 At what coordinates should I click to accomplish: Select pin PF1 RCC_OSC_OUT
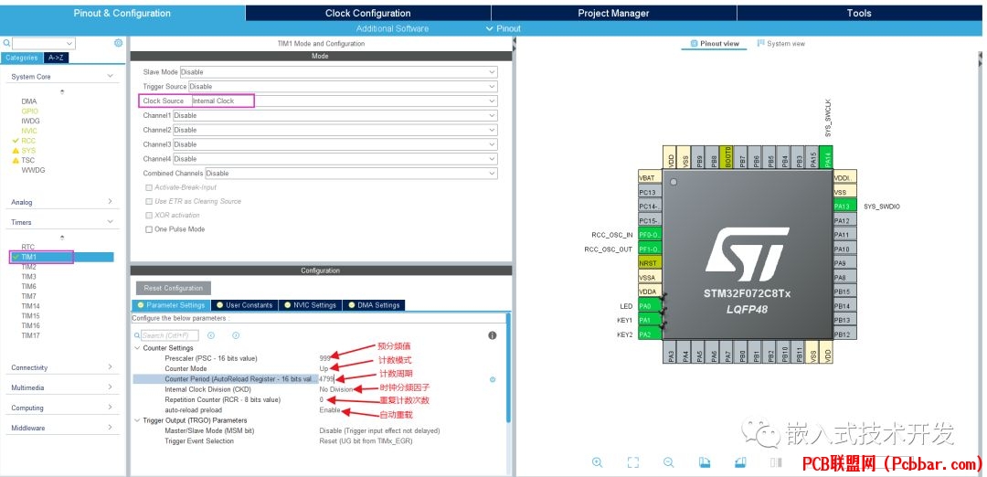pos(650,249)
